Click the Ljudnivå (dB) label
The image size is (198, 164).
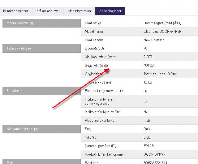click(94, 49)
